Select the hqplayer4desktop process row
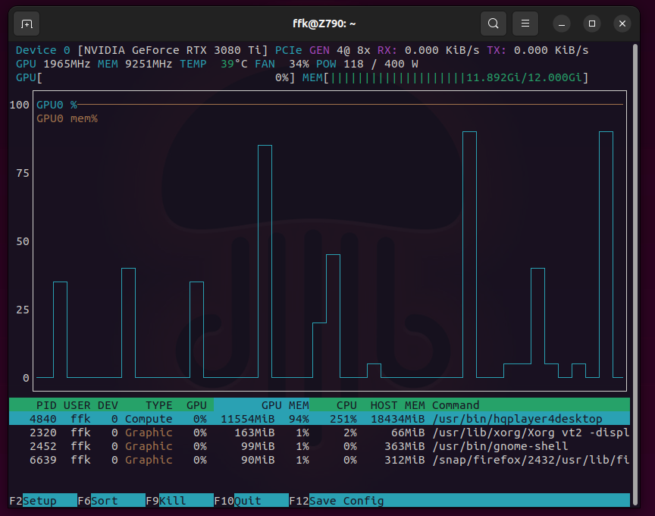This screenshot has width=655, height=516. pos(318,419)
